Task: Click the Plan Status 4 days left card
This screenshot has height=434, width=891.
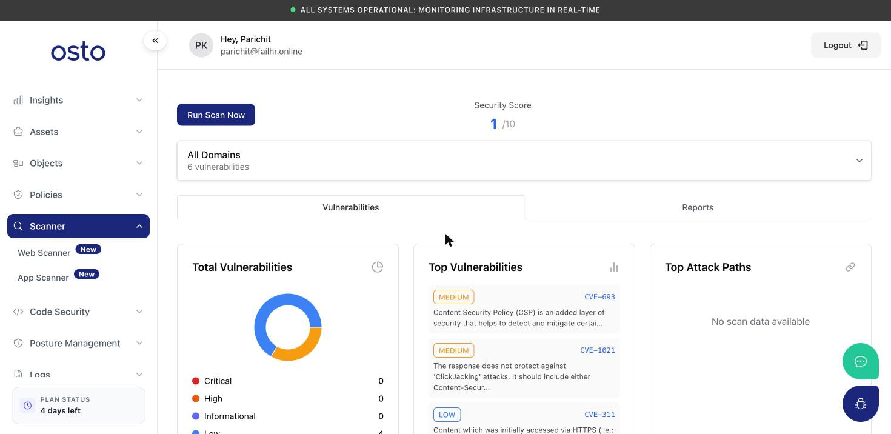Action: [78, 406]
